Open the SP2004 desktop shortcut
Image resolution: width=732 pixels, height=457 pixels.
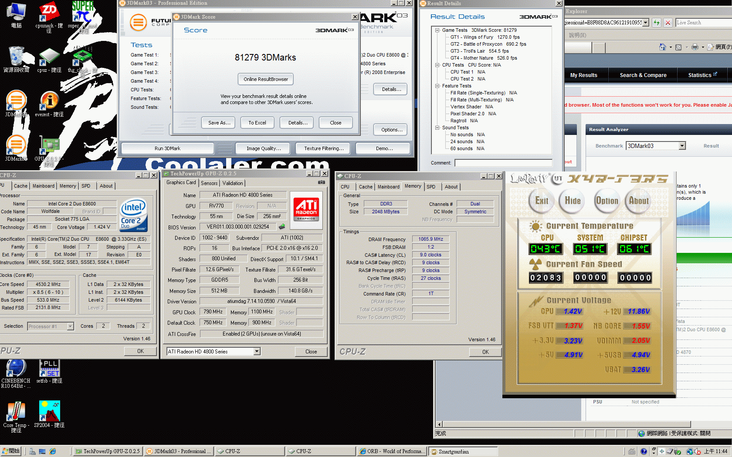[49, 414]
